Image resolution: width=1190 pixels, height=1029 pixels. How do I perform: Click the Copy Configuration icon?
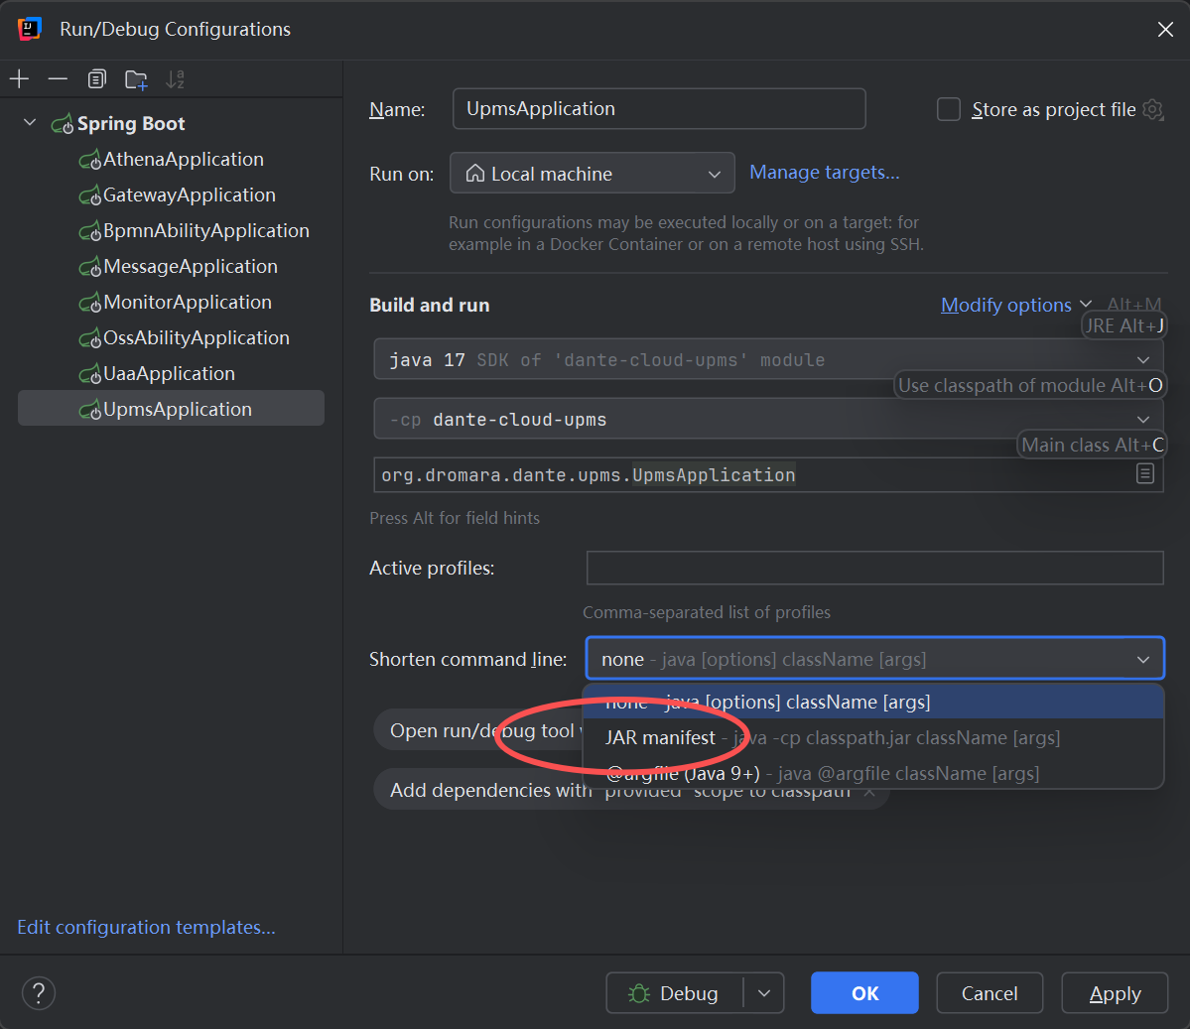click(x=96, y=79)
